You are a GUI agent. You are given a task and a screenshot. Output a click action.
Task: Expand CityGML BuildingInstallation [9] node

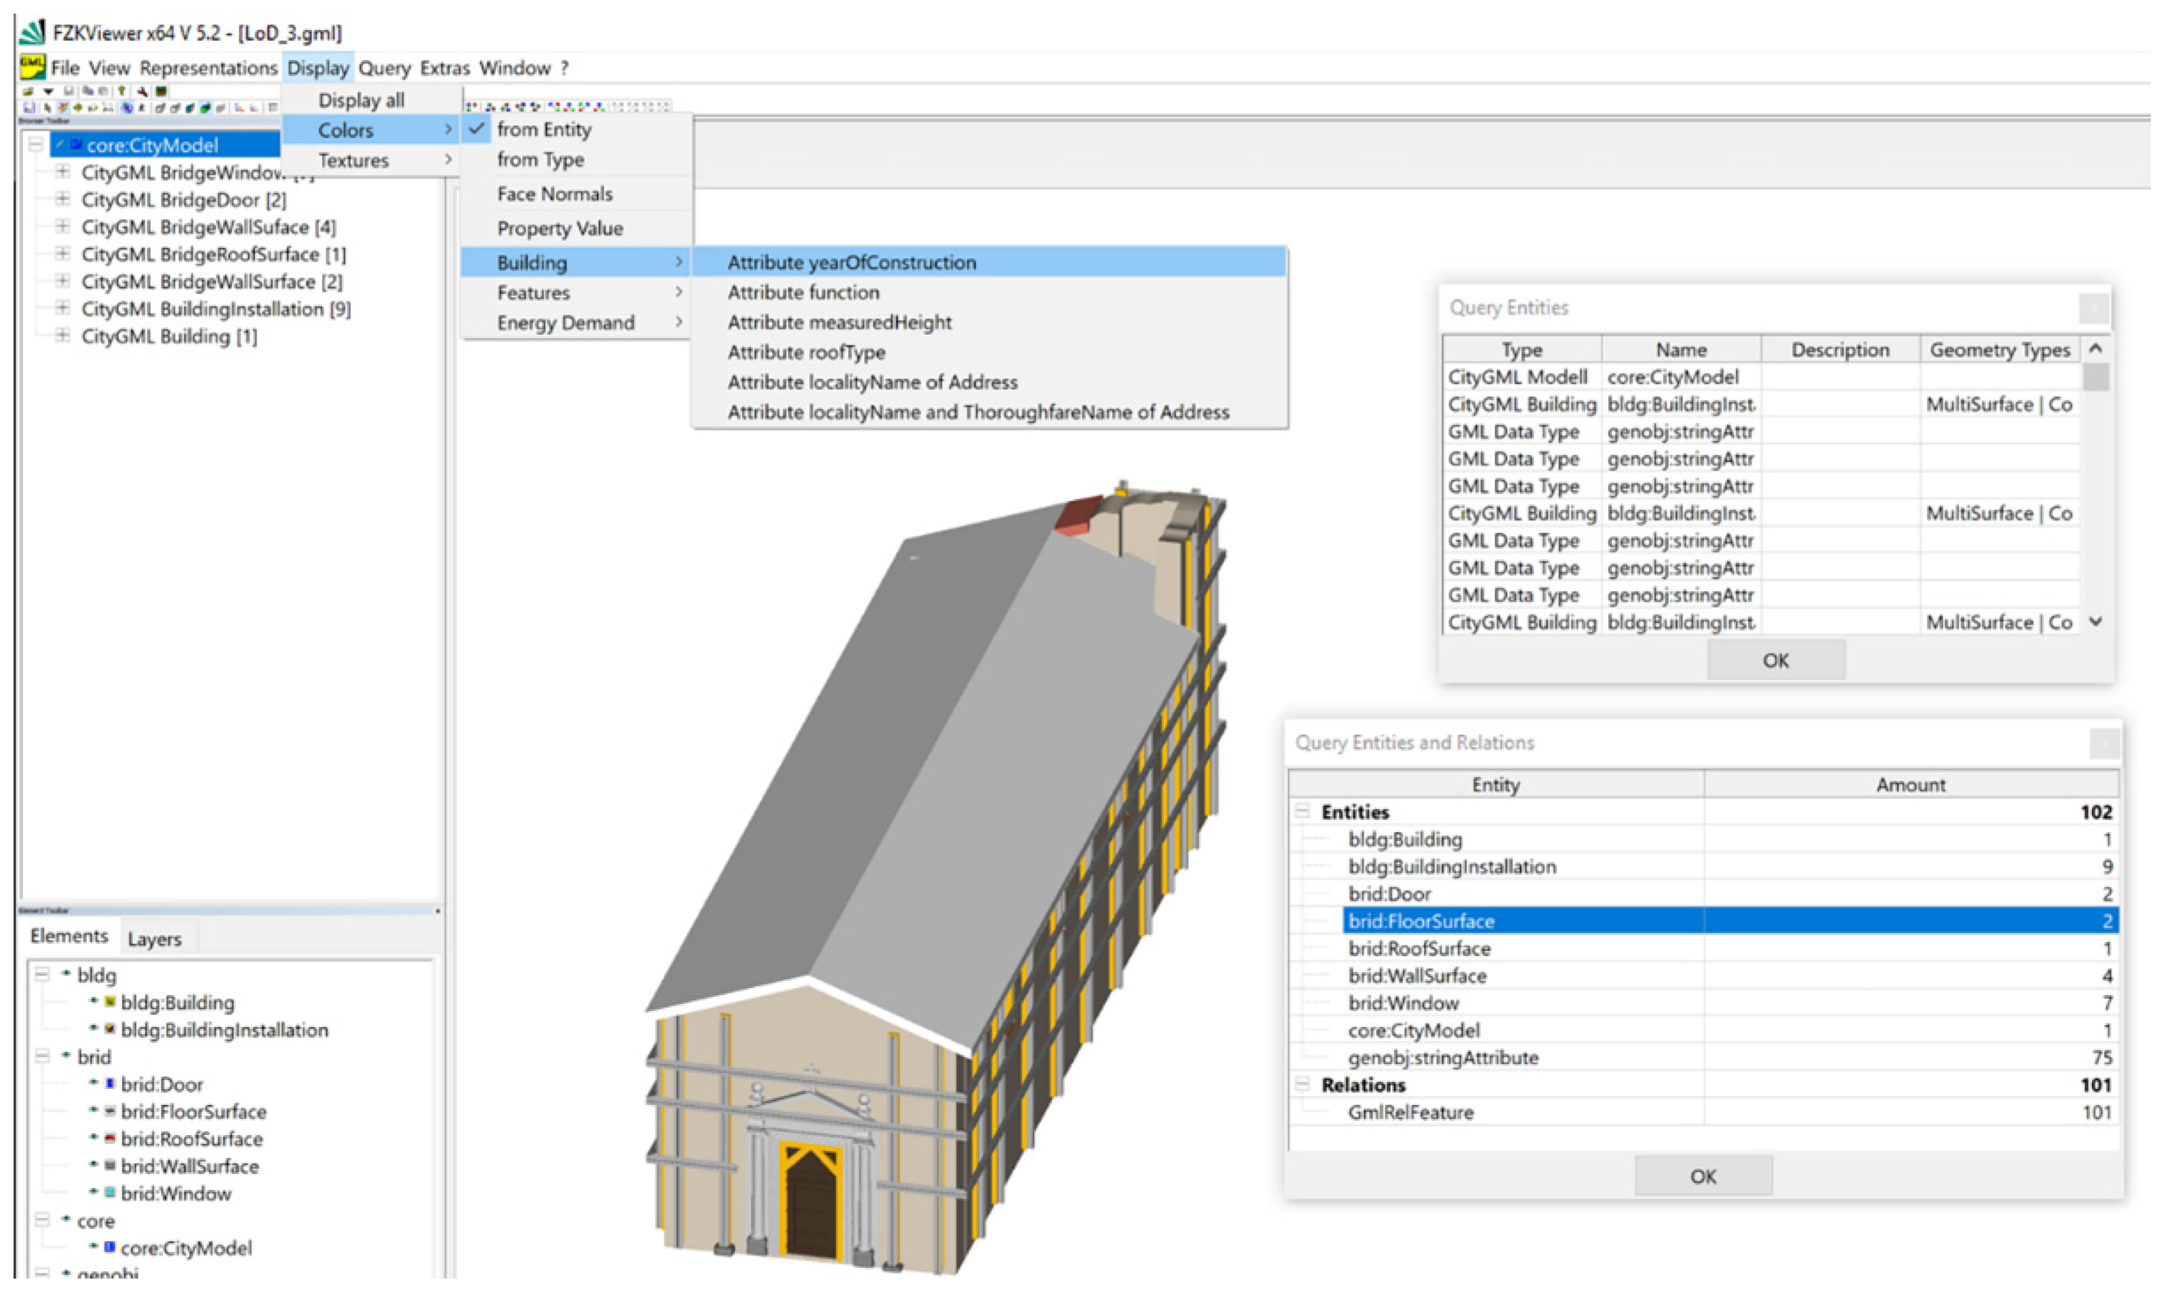pyautogui.click(x=62, y=309)
